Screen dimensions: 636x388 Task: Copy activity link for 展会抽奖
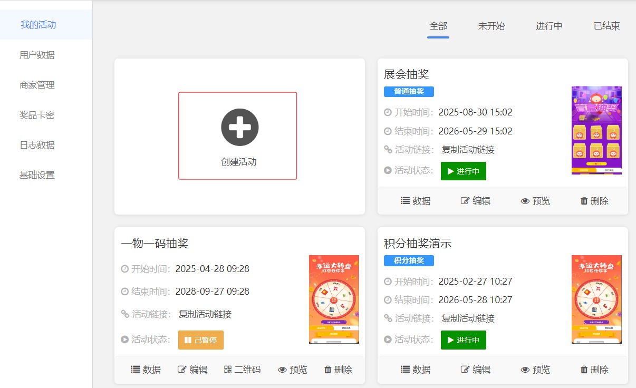(x=468, y=150)
